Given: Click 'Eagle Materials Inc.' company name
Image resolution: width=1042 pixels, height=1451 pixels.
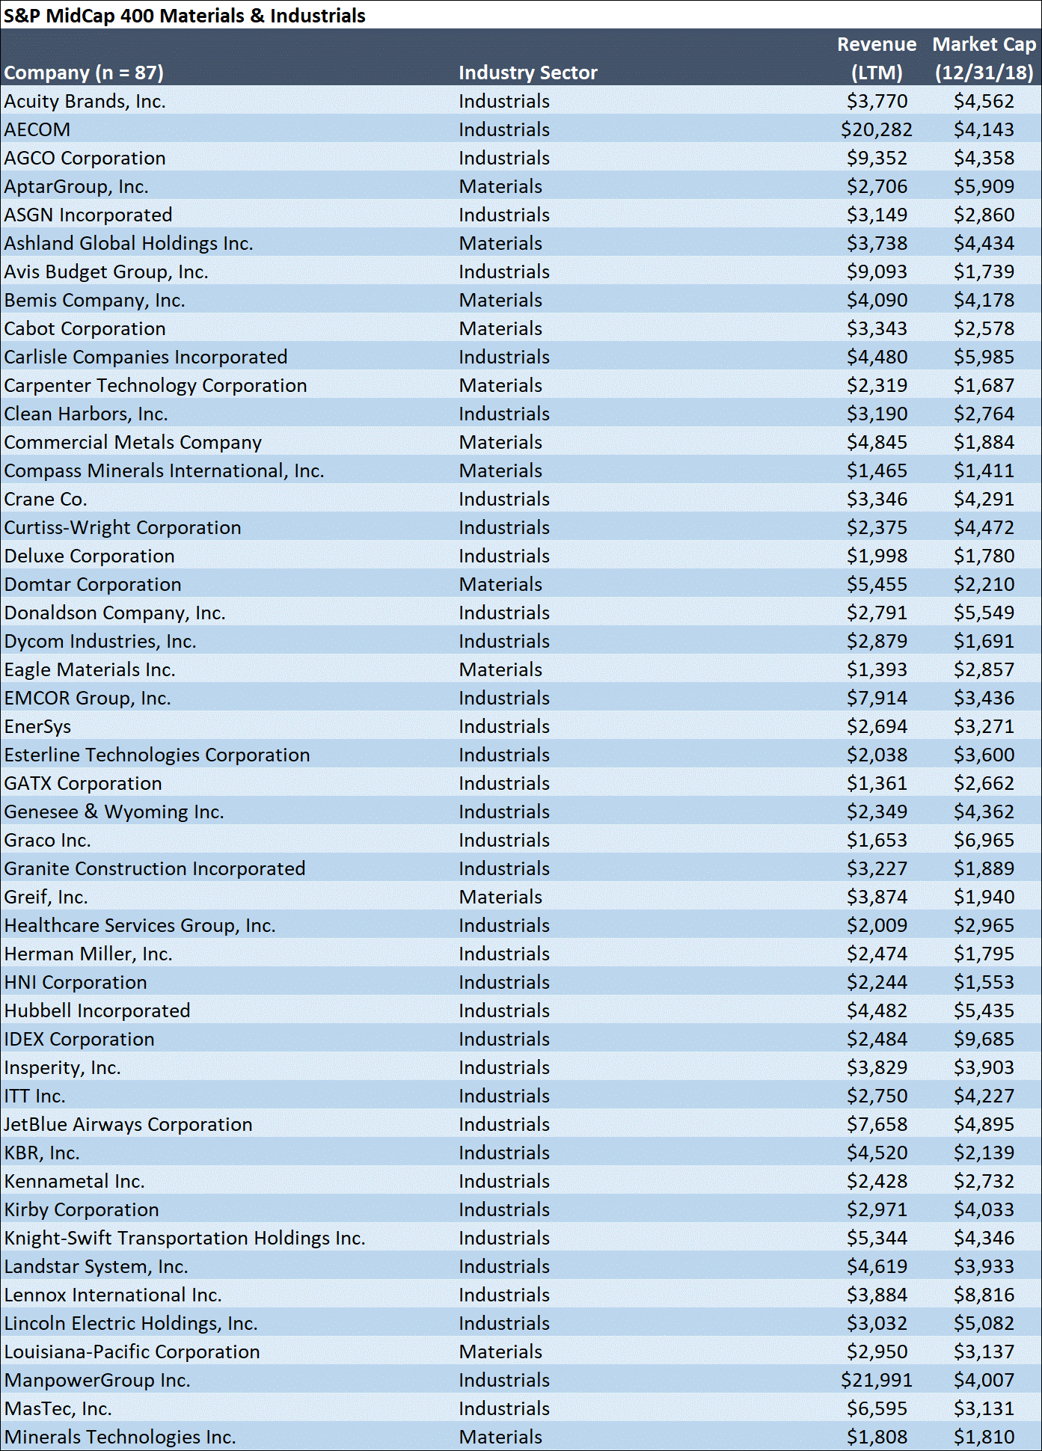Looking at the screenshot, I should point(90,669).
